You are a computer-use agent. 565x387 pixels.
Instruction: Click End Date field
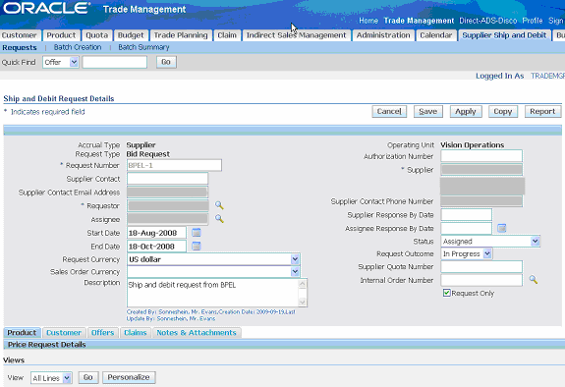click(x=156, y=247)
